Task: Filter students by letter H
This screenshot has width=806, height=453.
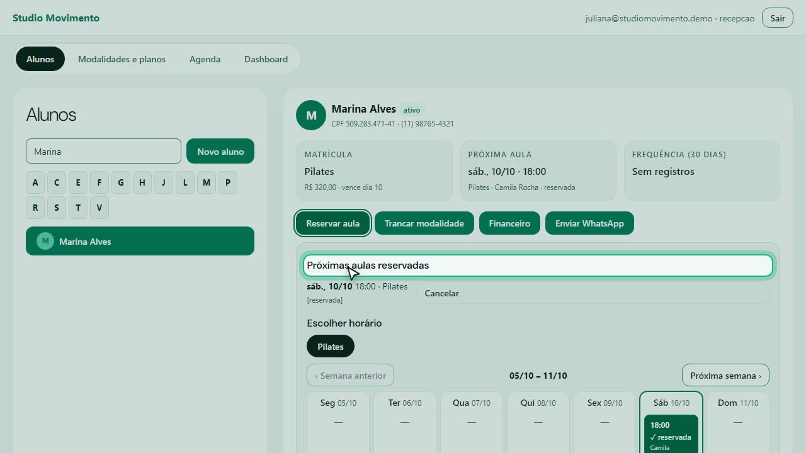Action: coord(142,182)
